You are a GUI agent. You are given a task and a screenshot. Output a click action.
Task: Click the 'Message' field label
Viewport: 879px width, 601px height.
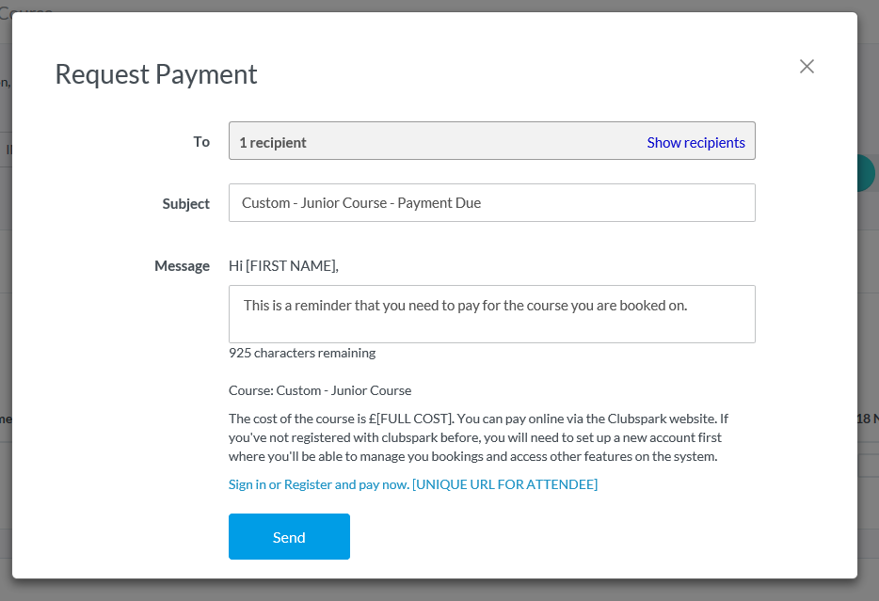182,265
